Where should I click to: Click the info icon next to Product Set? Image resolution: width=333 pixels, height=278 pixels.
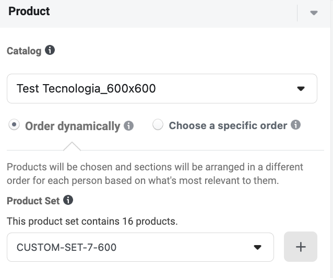pyautogui.click(x=68, y=200)
